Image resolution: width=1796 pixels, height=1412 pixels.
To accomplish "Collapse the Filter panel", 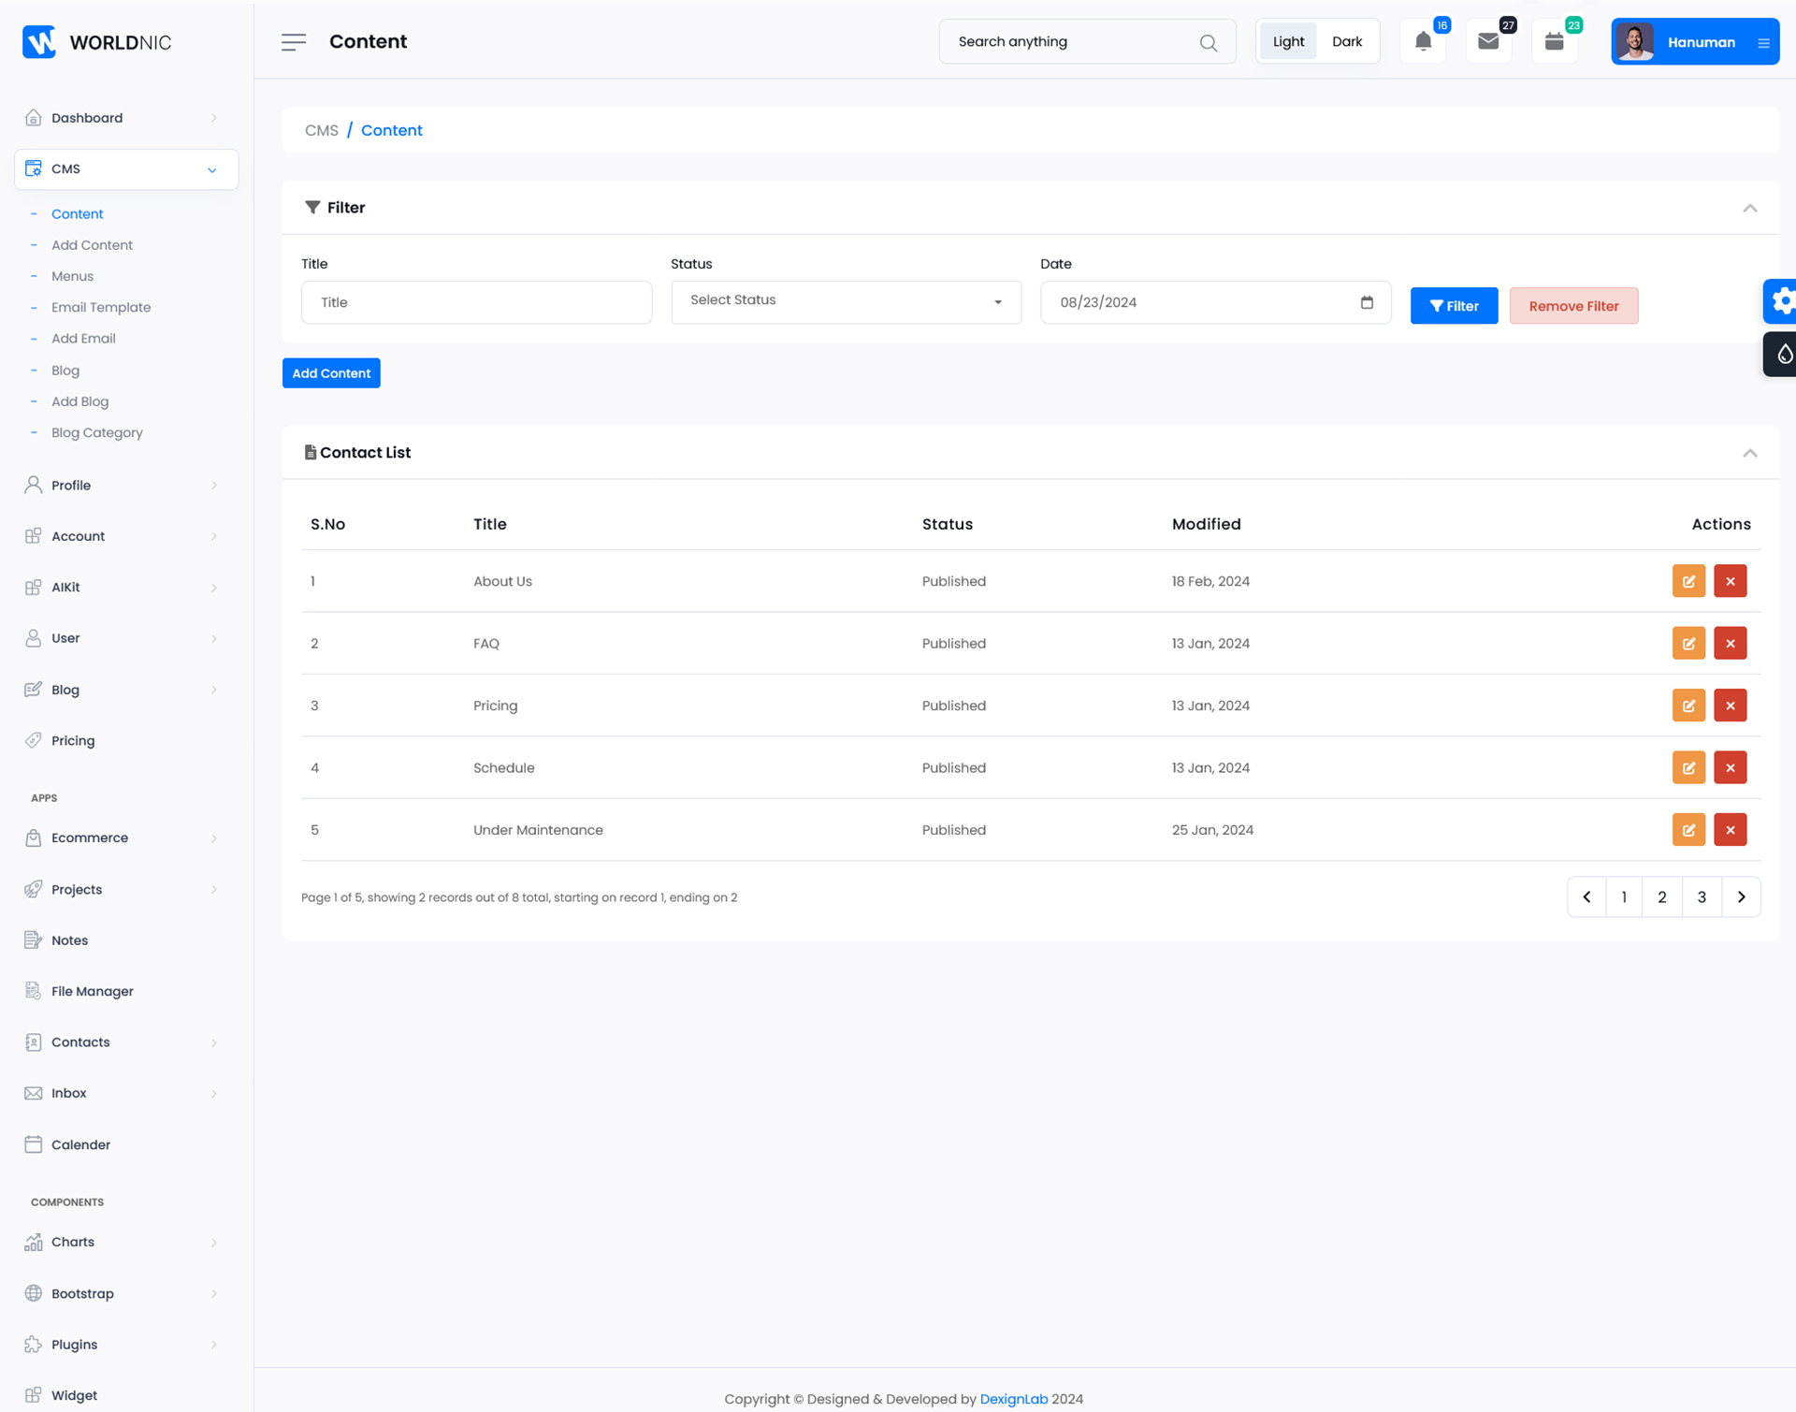I will point(1749,208).
